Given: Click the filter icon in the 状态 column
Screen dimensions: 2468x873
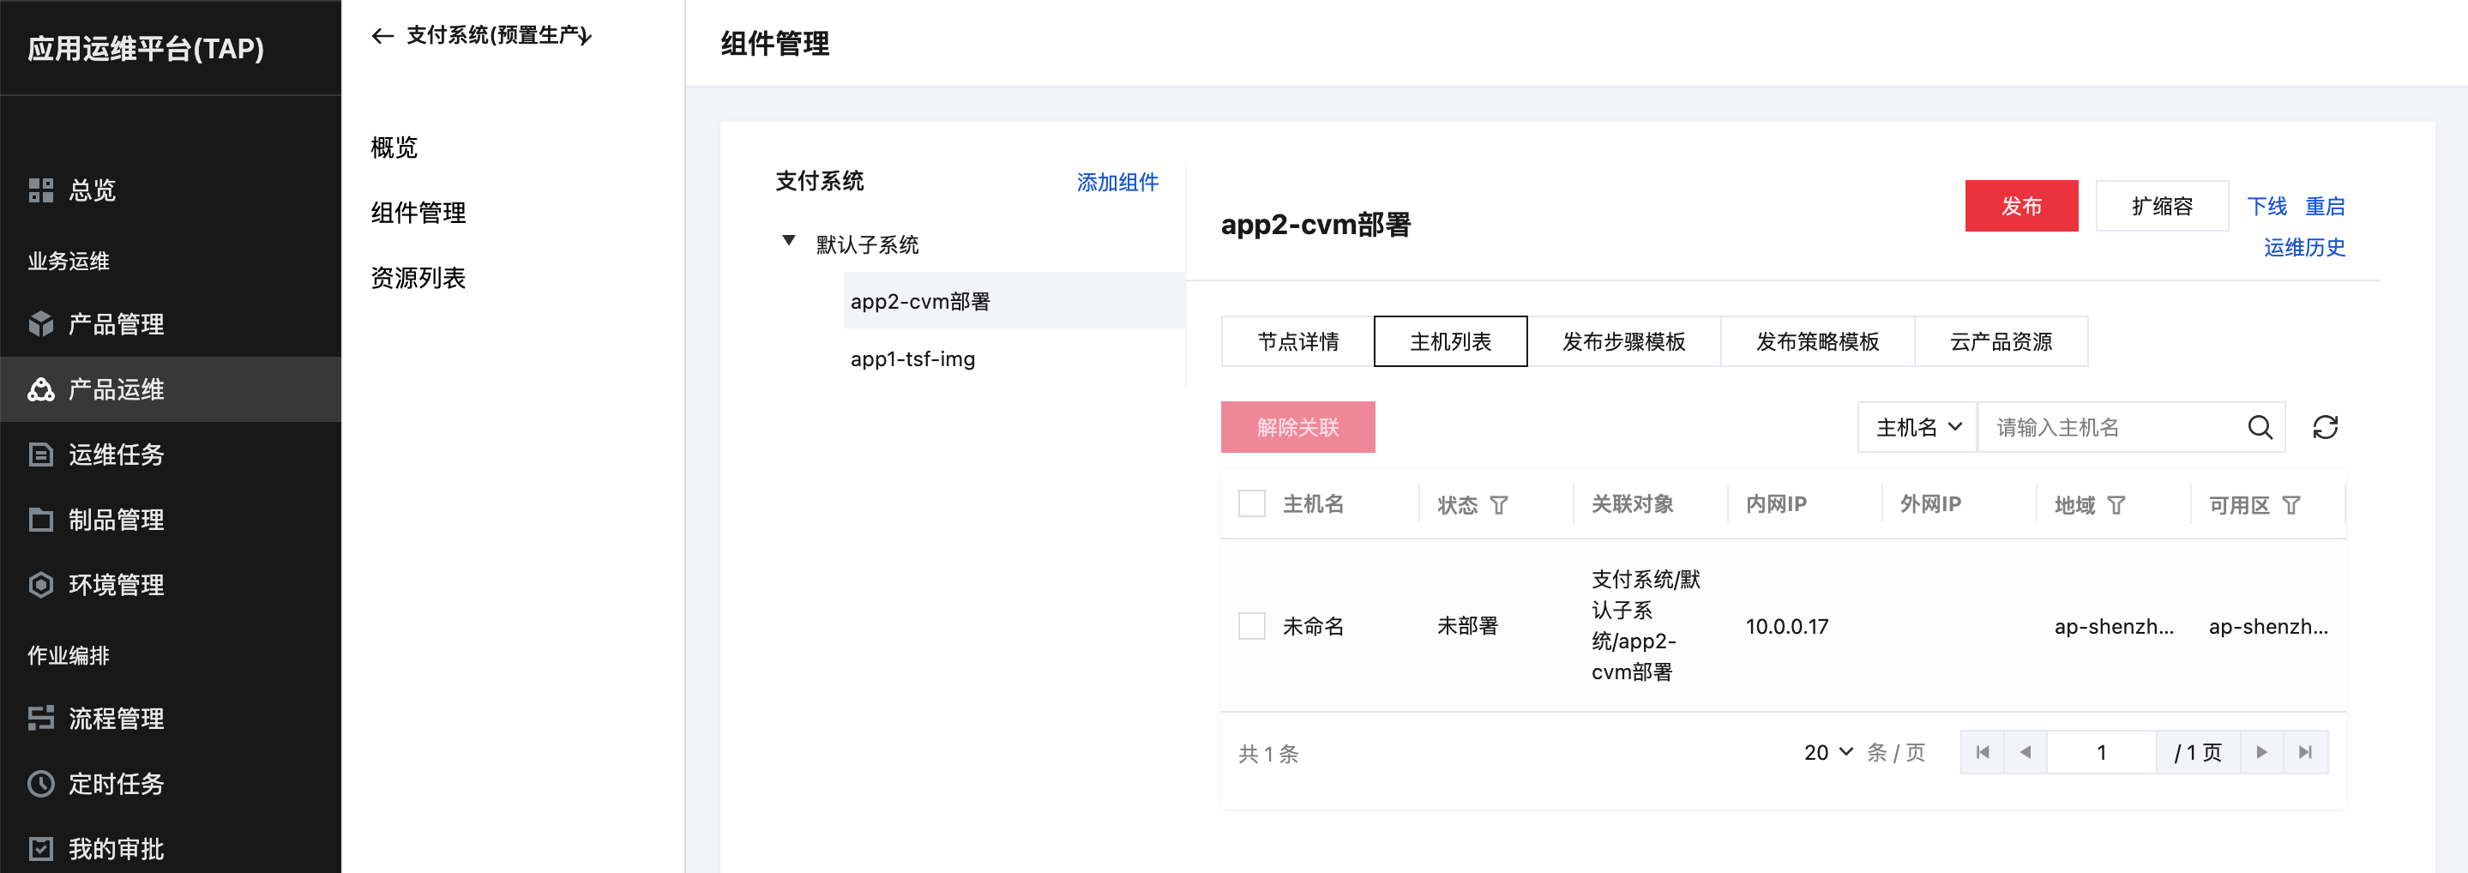Looking at the screenshot, I should [x=1499, y=505].
